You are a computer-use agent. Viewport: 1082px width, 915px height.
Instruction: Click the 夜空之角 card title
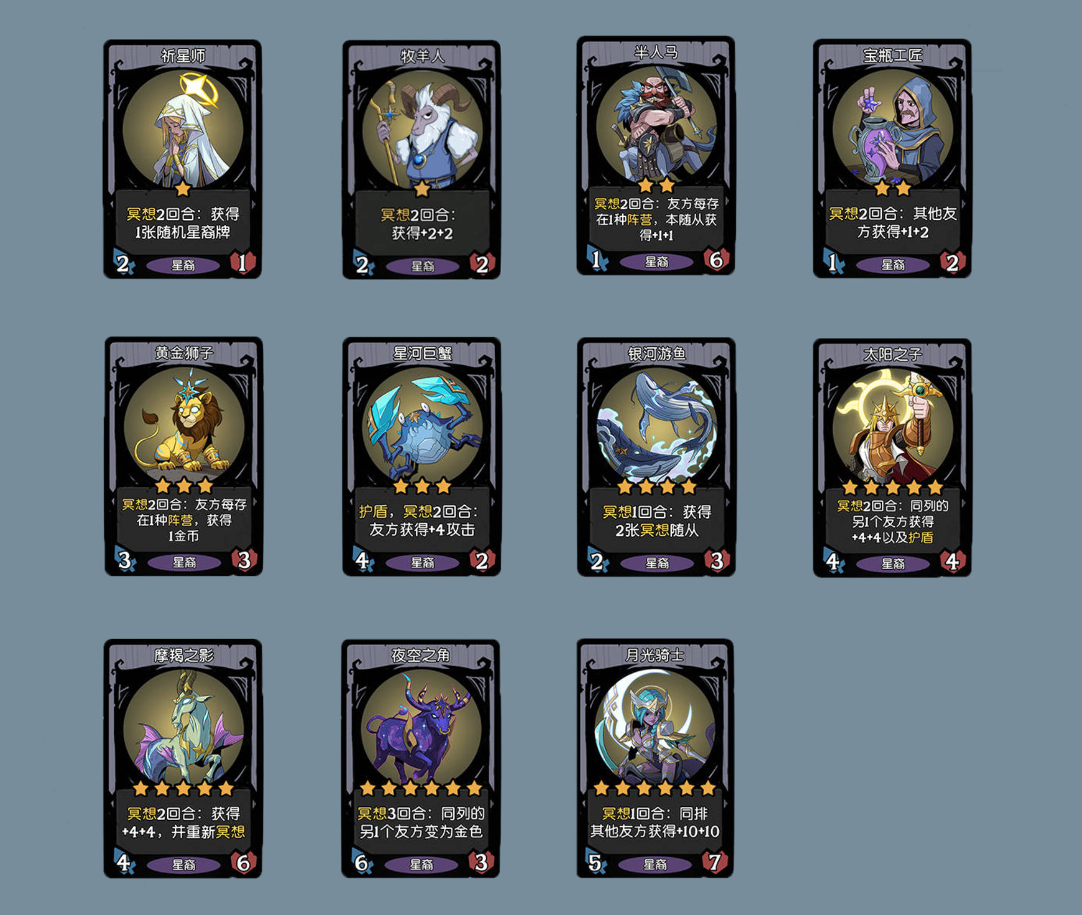pyautogui.click(x=421, y=655)
